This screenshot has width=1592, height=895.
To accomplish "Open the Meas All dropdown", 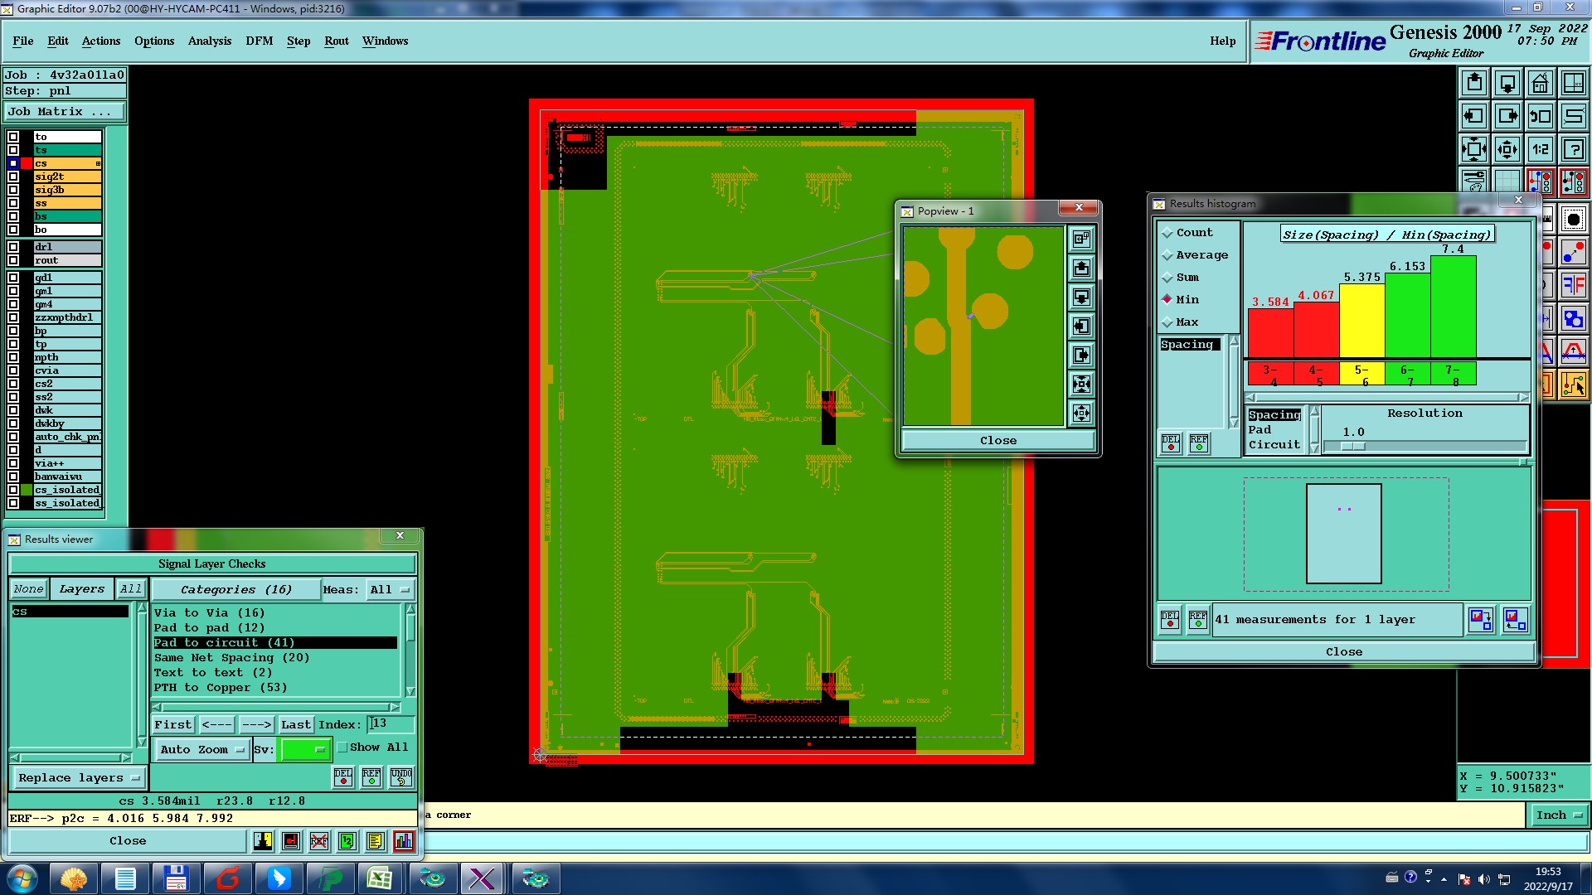I will coord(390,590).
